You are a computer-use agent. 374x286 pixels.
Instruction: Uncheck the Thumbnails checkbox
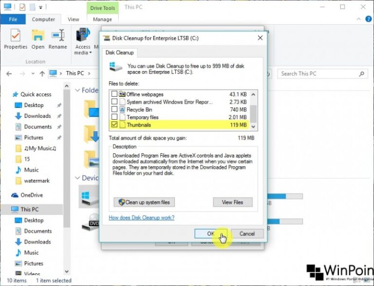click(114, 124)
